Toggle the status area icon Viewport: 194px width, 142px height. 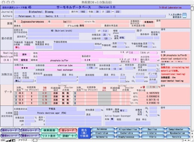click(13, 141)
